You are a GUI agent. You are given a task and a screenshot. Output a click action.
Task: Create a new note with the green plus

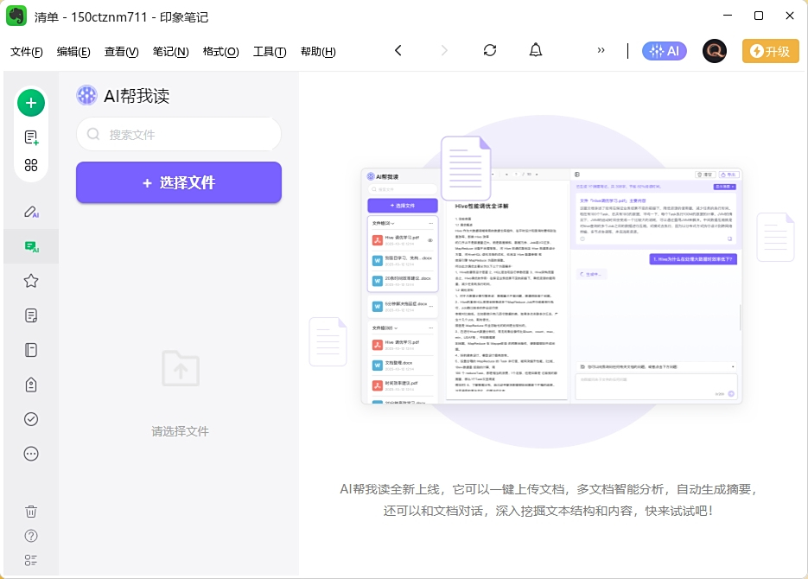click(31, 102)
